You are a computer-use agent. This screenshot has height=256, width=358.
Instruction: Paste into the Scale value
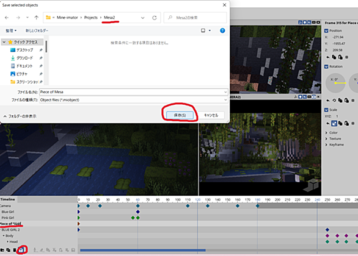click(x=346, y=124)
